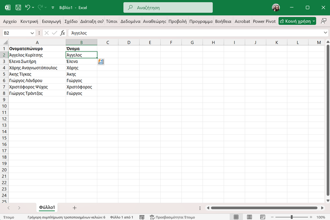Open the Εισαγωγή ribbon tab

click(x=51, y=21)
